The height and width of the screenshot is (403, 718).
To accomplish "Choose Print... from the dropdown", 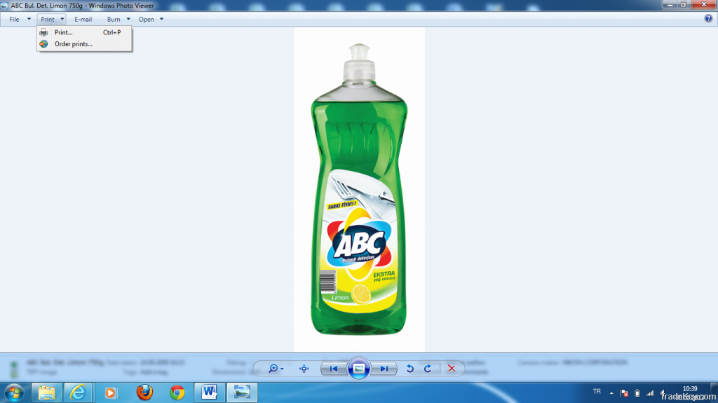I will tap(84, 32).
